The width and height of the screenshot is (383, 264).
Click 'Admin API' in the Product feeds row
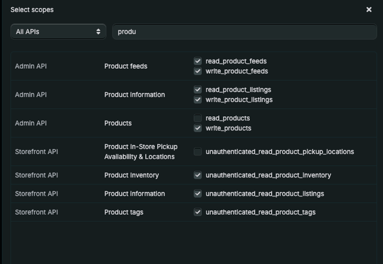tap(31, 66)
